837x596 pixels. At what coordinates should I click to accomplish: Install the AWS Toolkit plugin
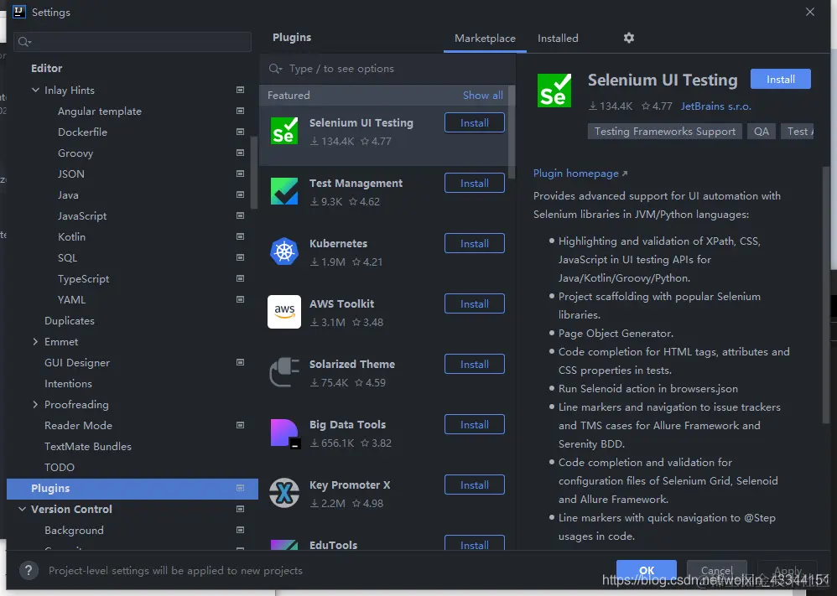[x=474, y=303]
